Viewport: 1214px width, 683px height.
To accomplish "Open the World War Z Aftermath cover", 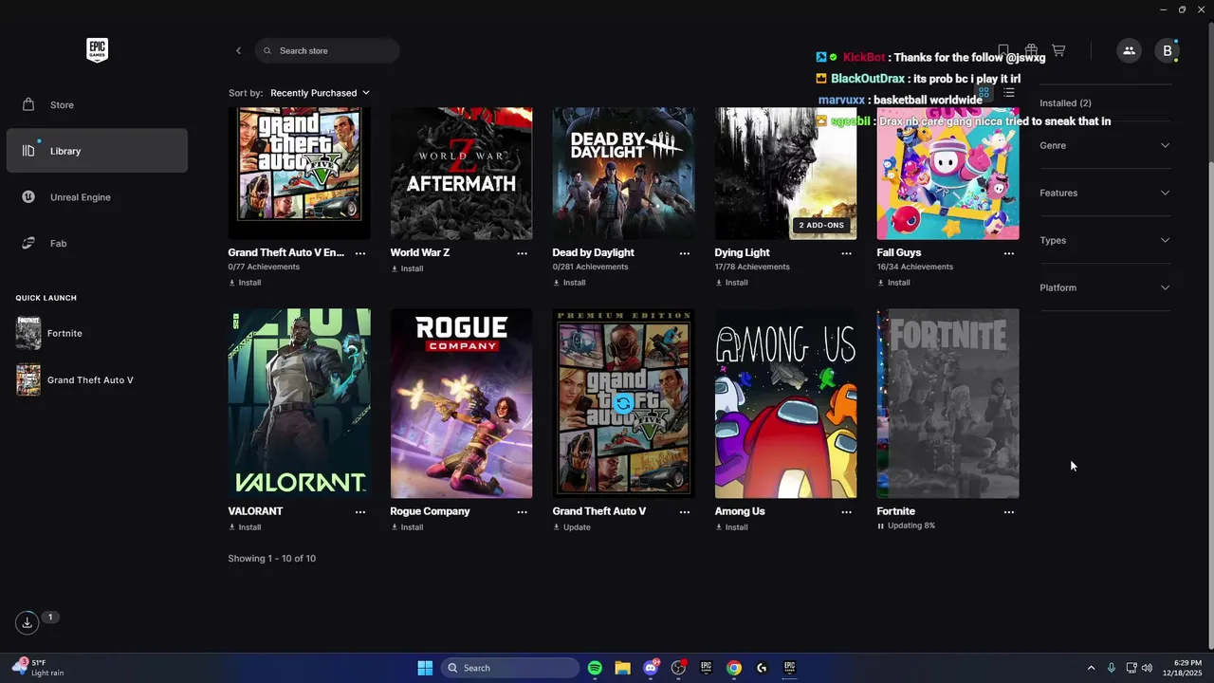I will 462,174.
